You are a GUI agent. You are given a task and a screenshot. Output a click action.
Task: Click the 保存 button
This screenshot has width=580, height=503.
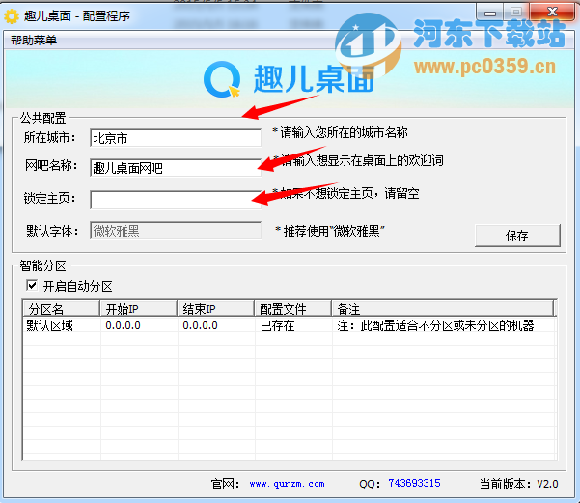(x=517, y=236)
